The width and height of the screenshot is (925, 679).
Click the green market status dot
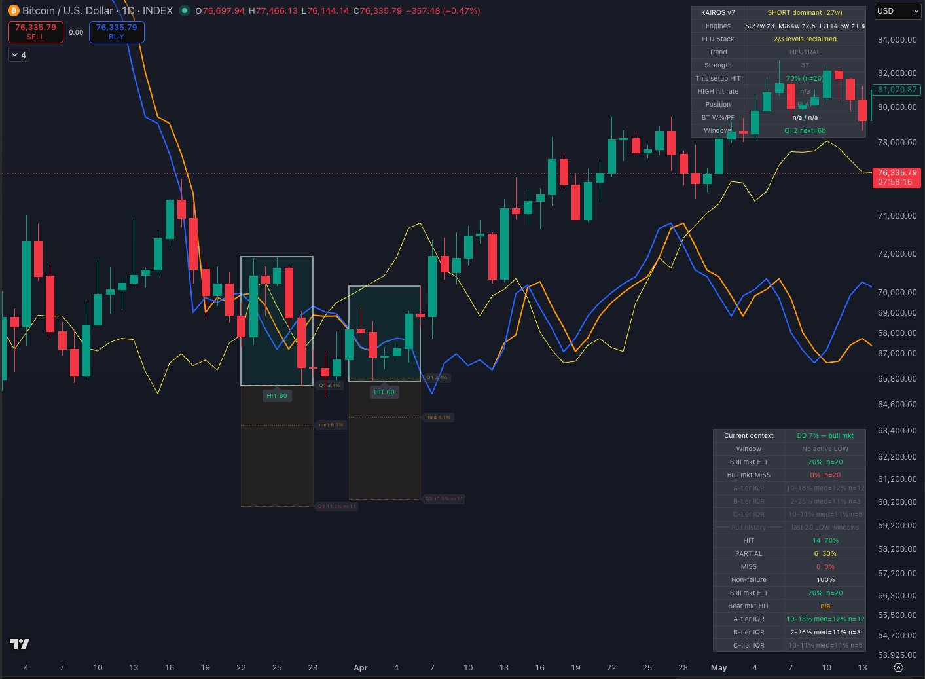(x=185, y=10)
